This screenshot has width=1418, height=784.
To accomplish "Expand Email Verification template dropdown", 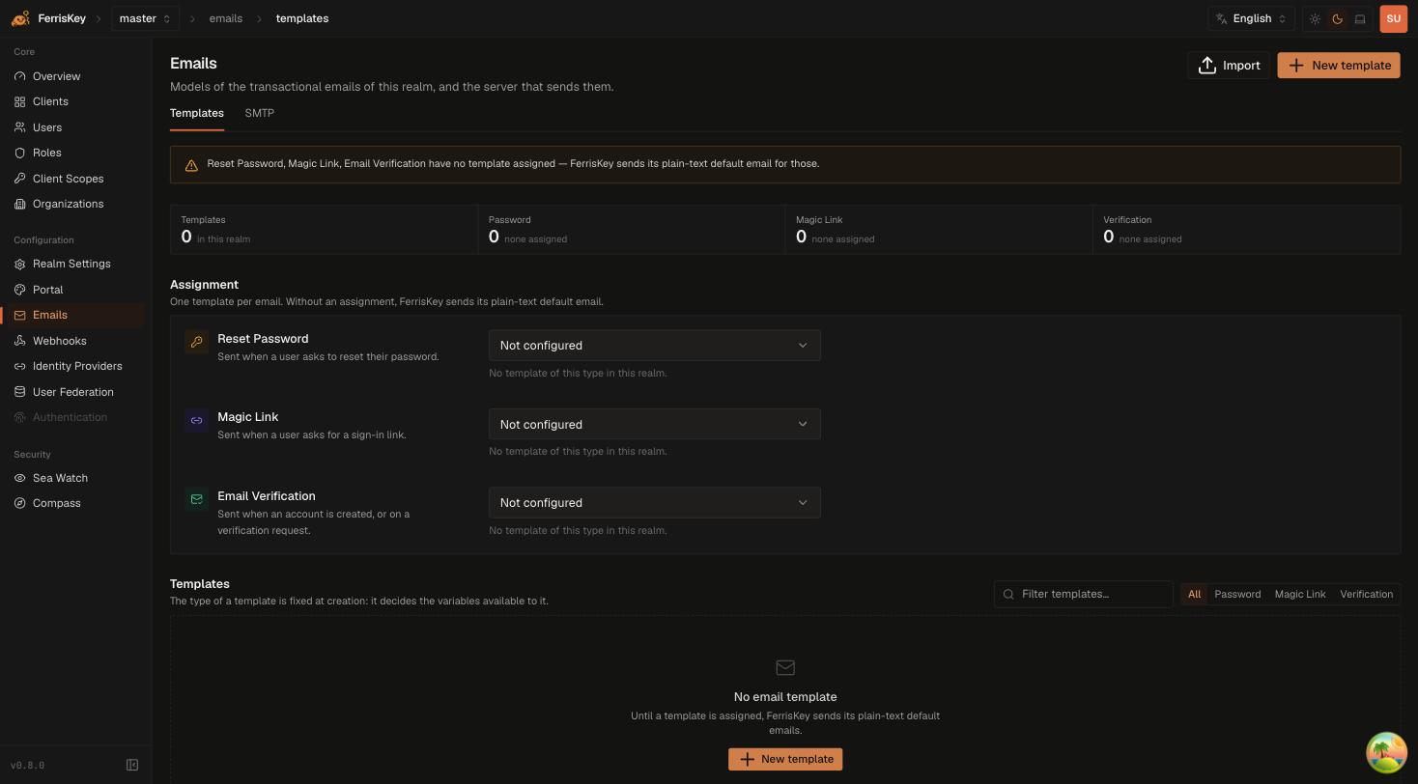I will click(x=655, y=502).
